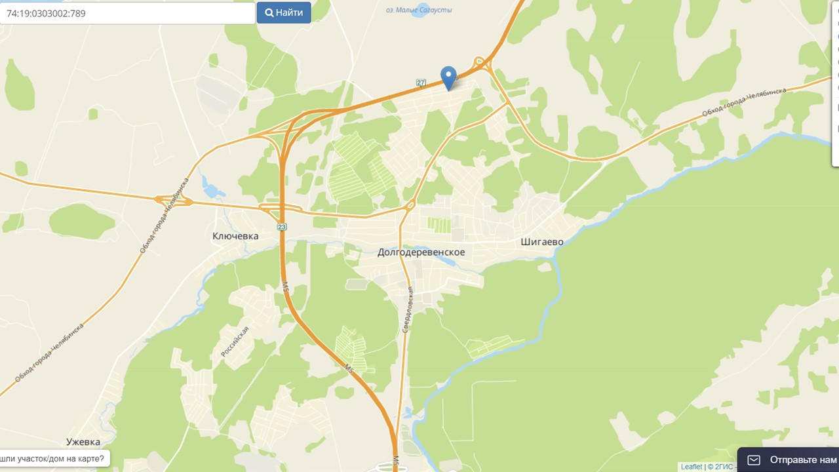Click the Свердловская street label
The width and height of the screenshot is (839, 472).
click(406, 309)
